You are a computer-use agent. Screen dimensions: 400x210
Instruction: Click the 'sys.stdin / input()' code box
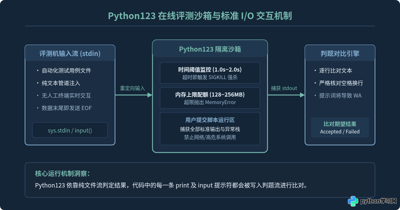tap(70, 130)
